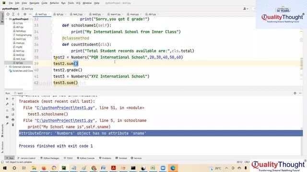Open the Navigate menu
Viewport: 307px width, 172px height.
tap(34, 3)
